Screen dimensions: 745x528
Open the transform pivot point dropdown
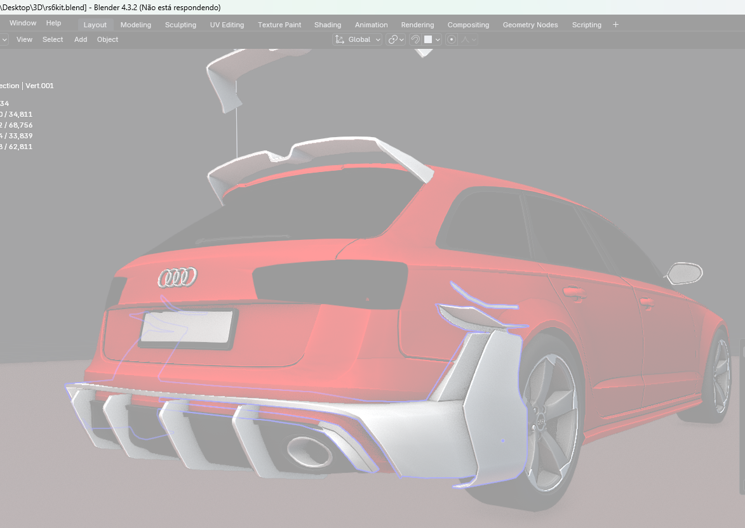tap(396, 39)
